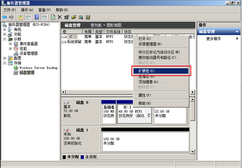Screen dimensions: 242x168
Task: Choose 将分区标记为活动分区(M) in context menu
Action: tap(161, 52)
